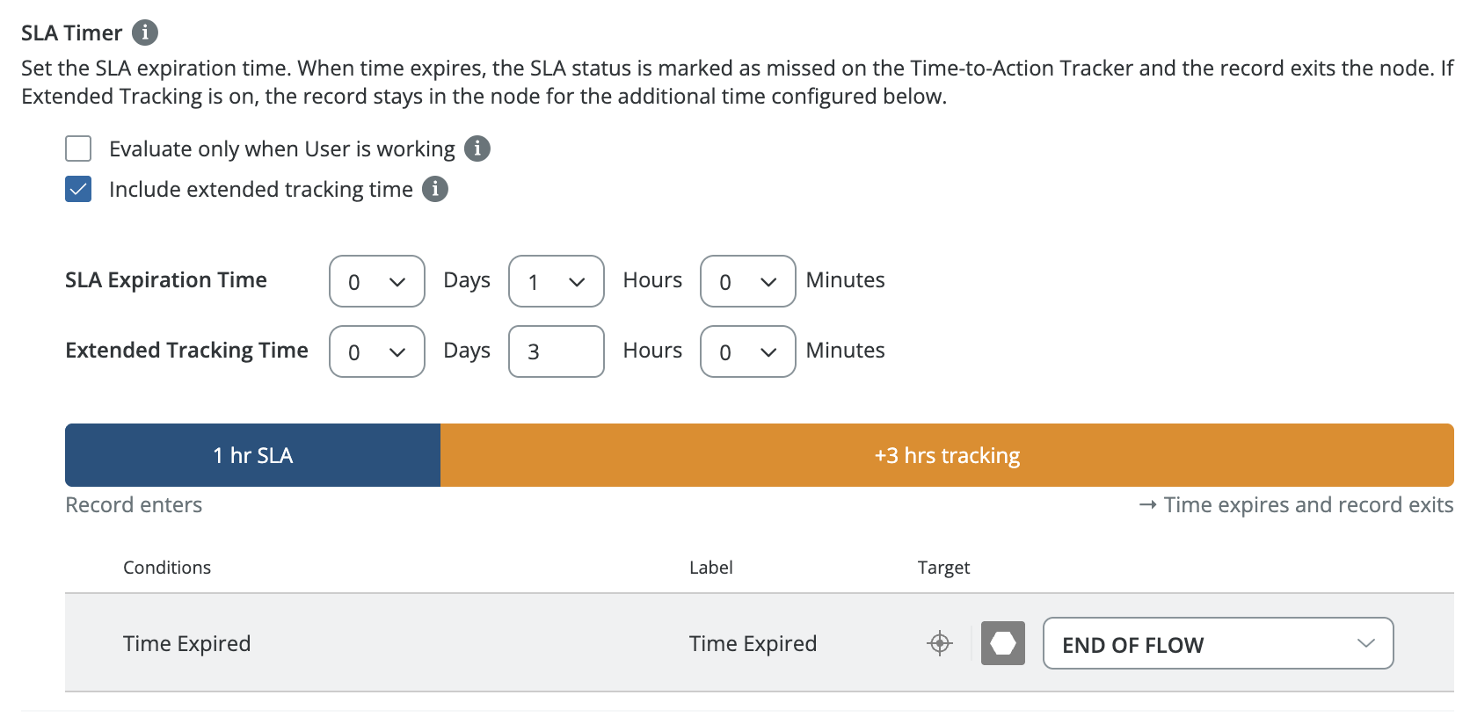Viewport: 1470px width, 724px height.
Task: Show info for Evaluate only when User is working
Action: point(477,148)
